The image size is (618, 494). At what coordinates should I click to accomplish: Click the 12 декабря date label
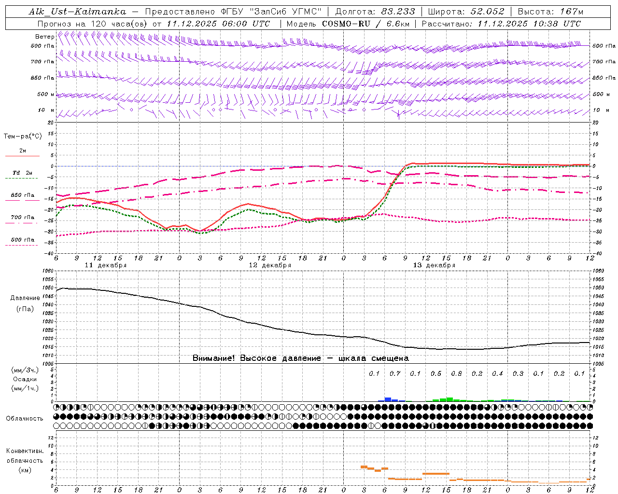point(270,265)
